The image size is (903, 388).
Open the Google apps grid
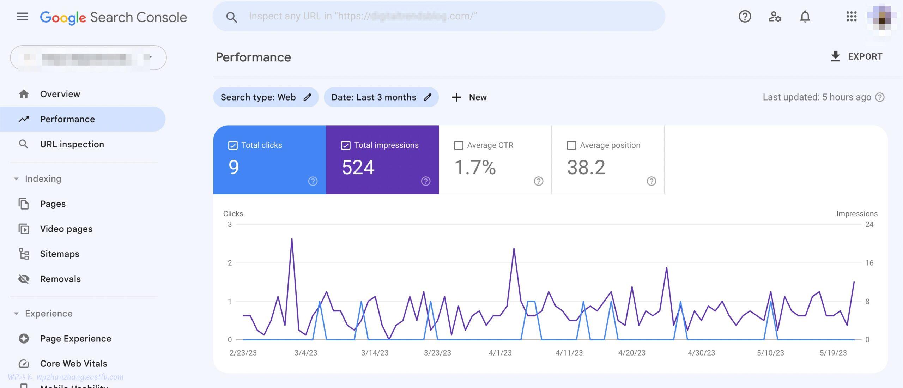tap(852, 16)
